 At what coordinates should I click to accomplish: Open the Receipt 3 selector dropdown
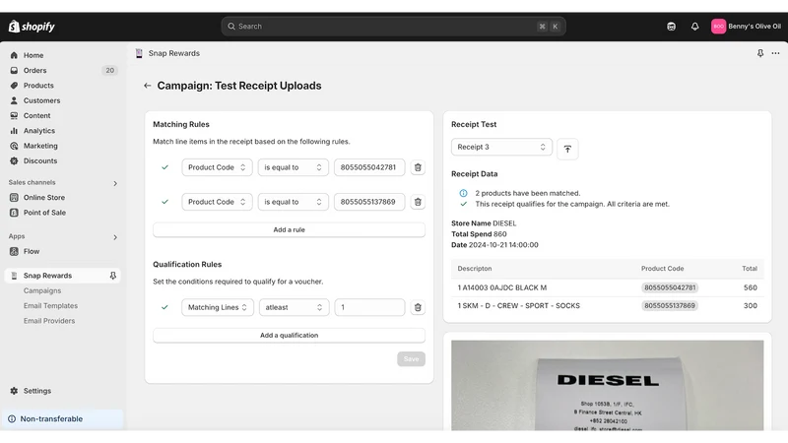point(501,147)
